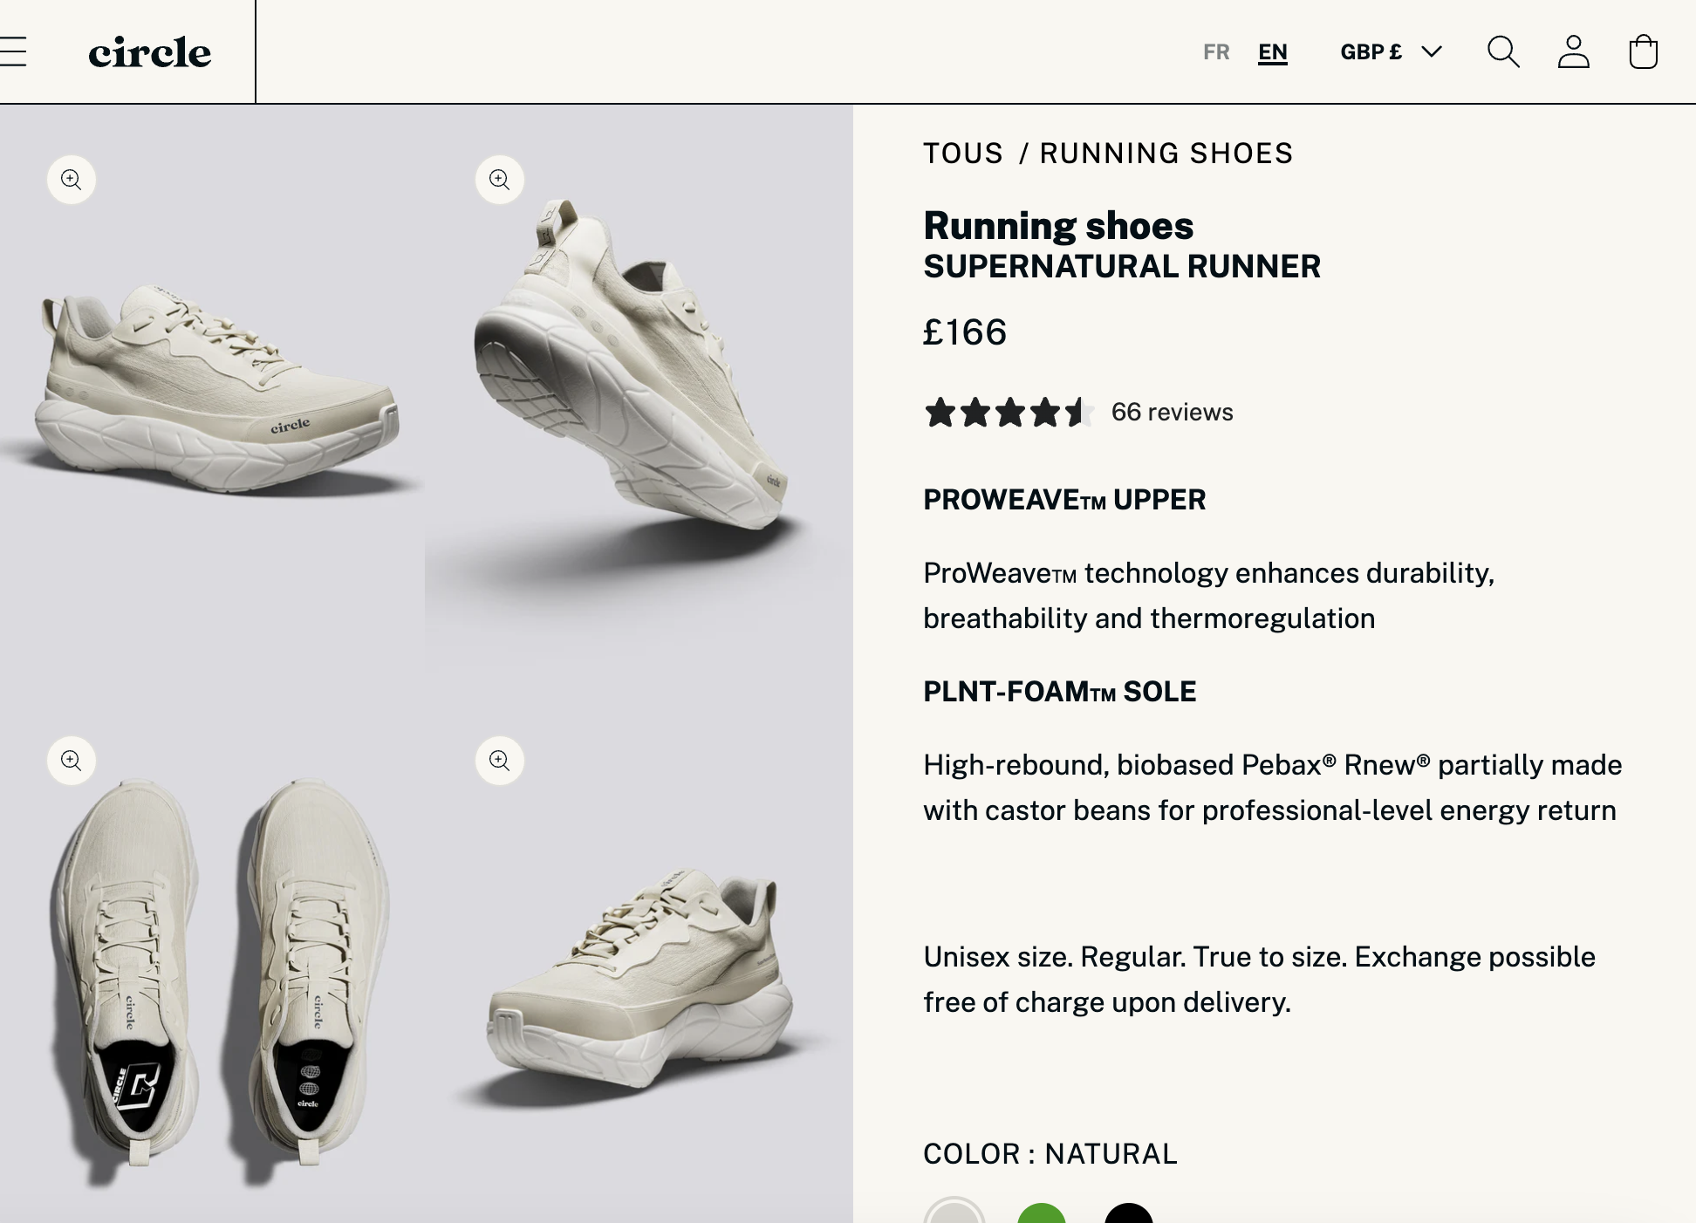Expand the GBP £ currency dropdown
1696x1223 pixels.
(1391, 52)
